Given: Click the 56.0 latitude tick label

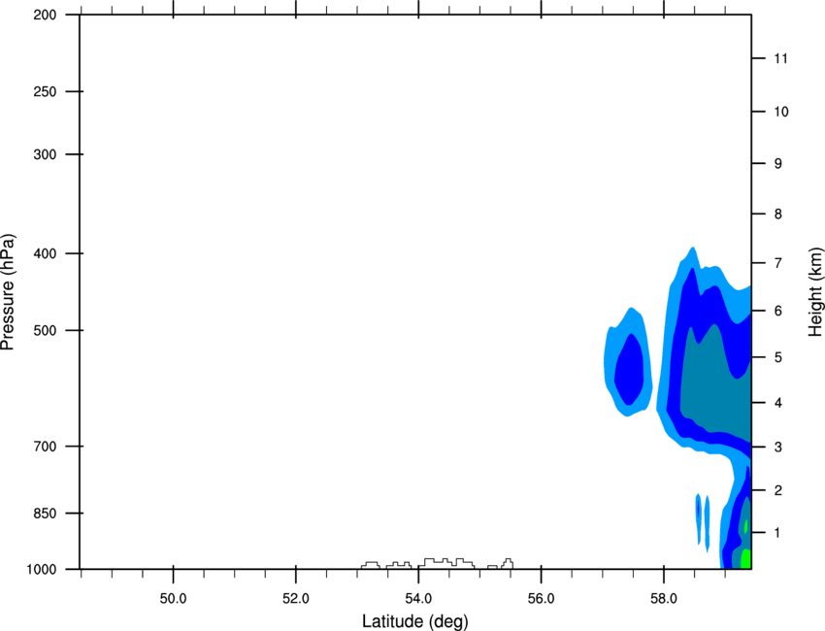Looking at the screenshot, I should click(x=542, y=599).
